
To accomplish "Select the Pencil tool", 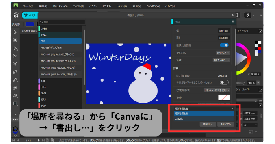I will pos(15,80).
